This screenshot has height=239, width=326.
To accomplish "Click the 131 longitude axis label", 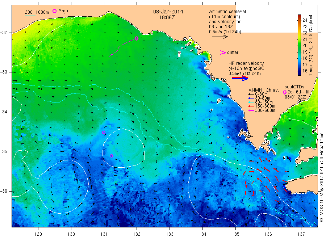I will coord(104,234).
